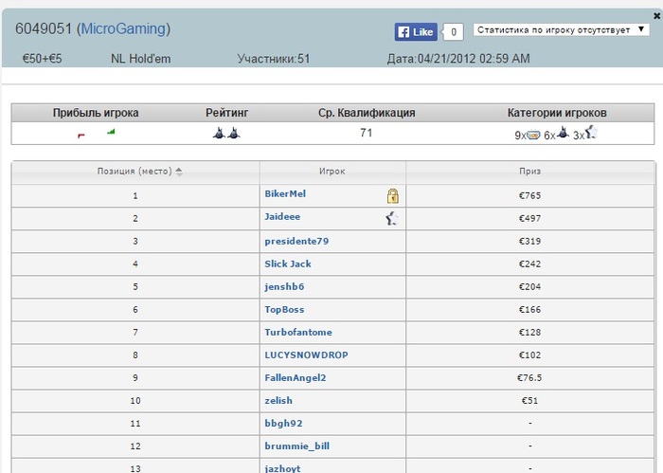Viewport: 663px width, 473px height.
Task: Sort by the position column arrow
Action: (179, 173)
